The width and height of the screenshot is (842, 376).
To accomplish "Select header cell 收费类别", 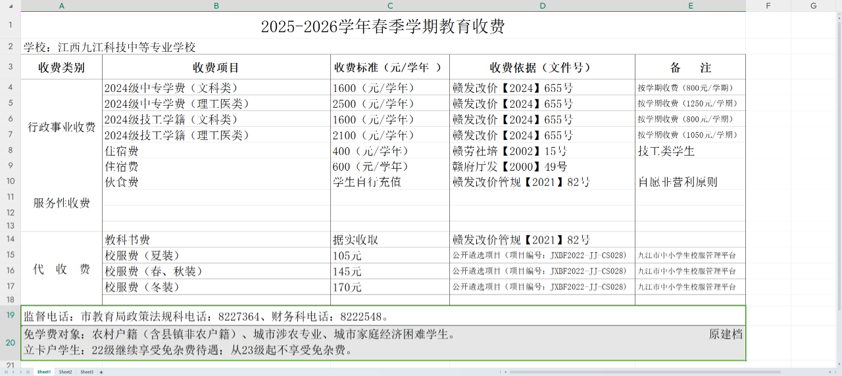I will coord(62,67).
